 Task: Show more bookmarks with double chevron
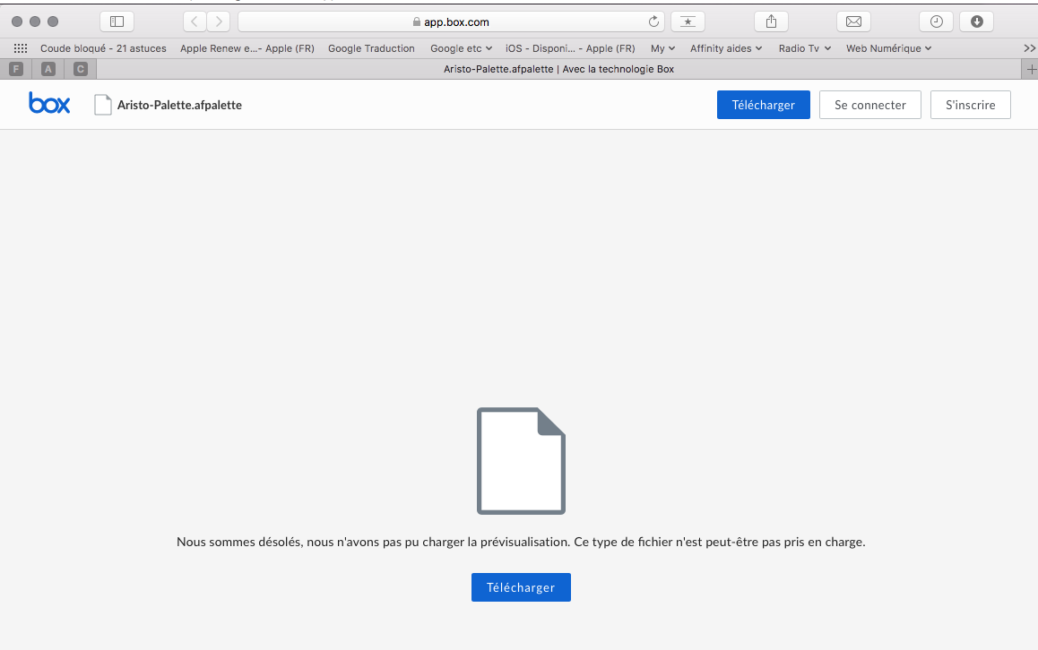click(x=1029, y=48)
